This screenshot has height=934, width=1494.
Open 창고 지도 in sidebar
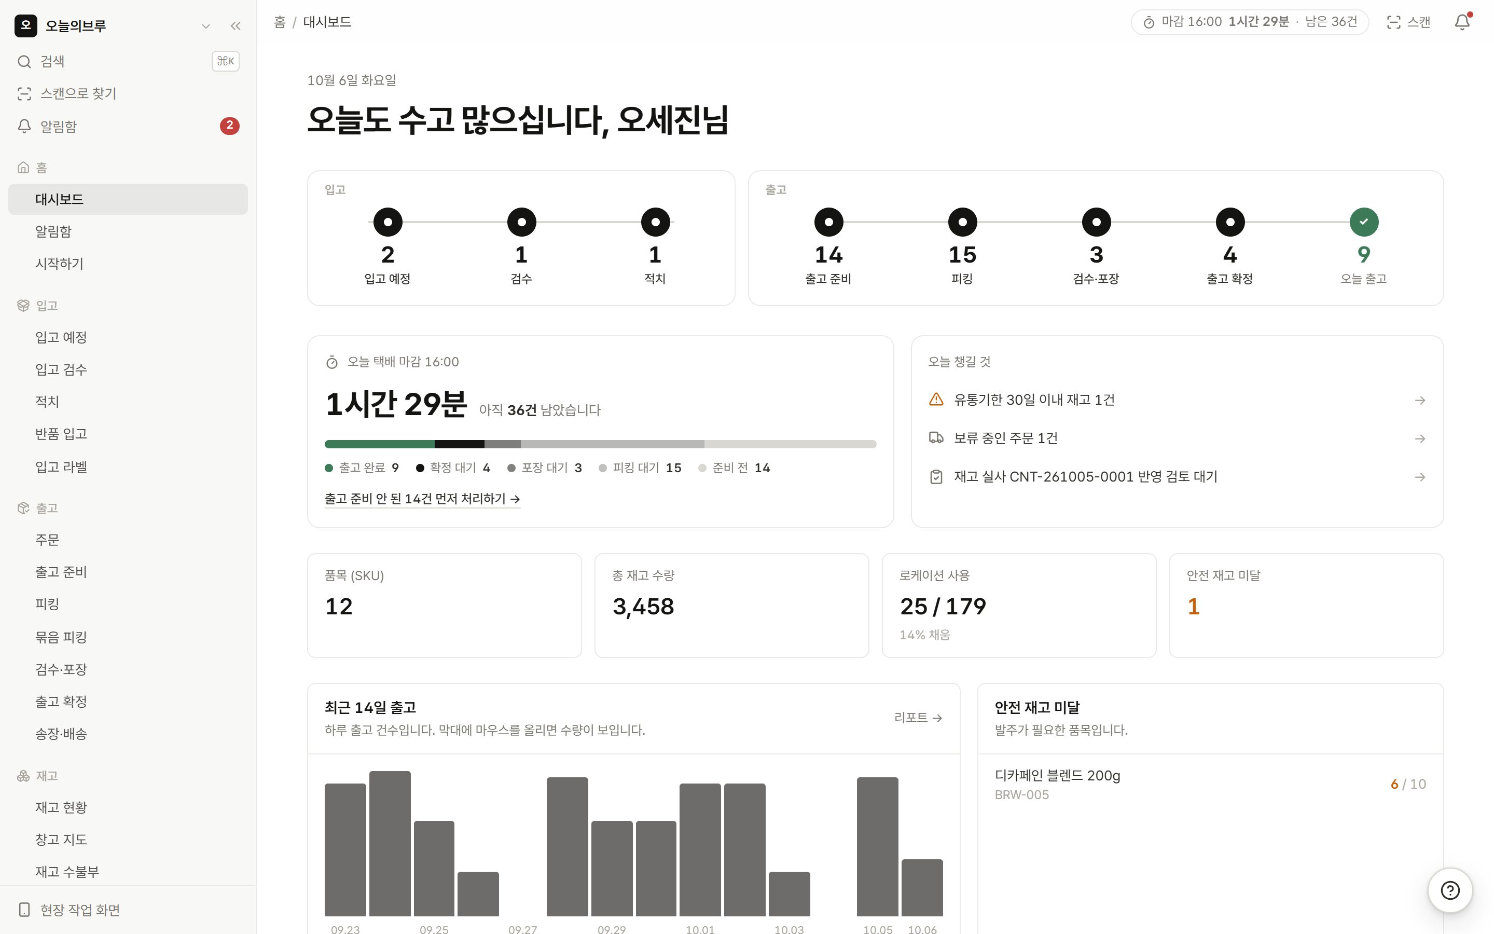coord(128,840)
